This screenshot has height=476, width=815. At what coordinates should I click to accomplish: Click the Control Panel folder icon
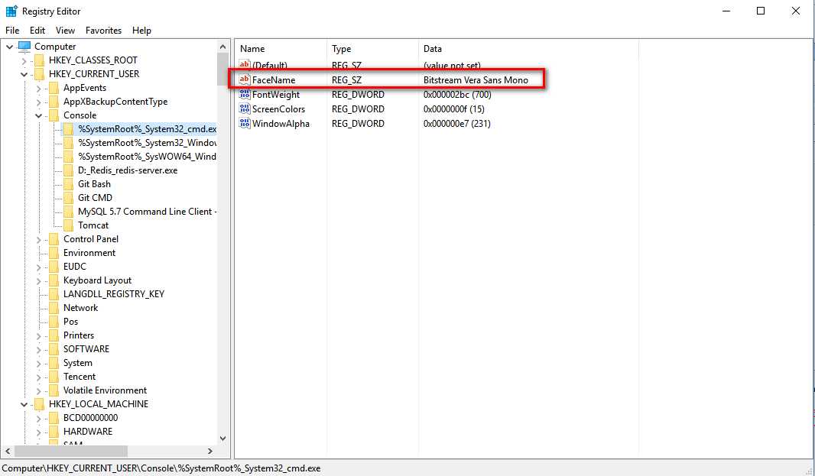click(x=54, y=239)
